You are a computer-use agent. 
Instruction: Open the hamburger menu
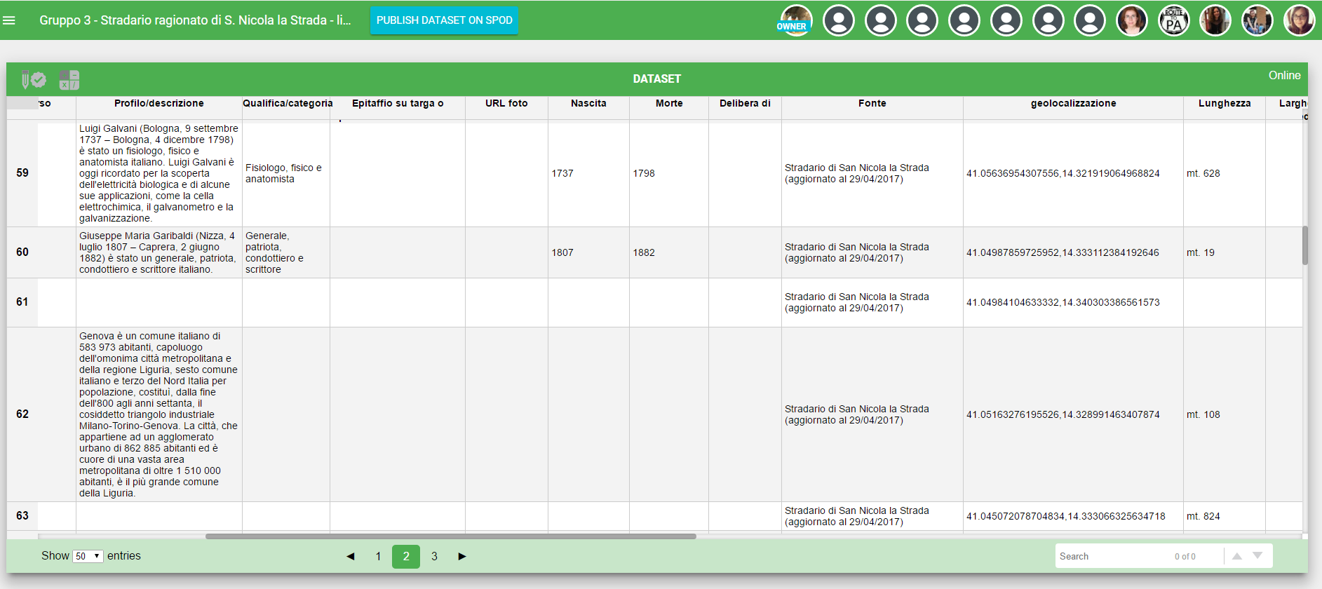point(9,20)
